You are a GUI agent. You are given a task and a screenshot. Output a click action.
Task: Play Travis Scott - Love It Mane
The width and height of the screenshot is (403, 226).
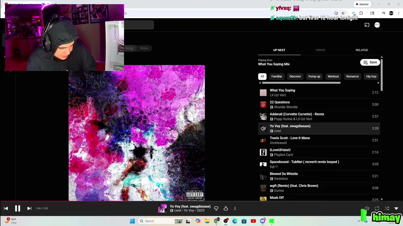click(319, 140)
